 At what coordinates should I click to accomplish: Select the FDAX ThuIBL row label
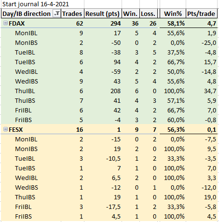25,91
